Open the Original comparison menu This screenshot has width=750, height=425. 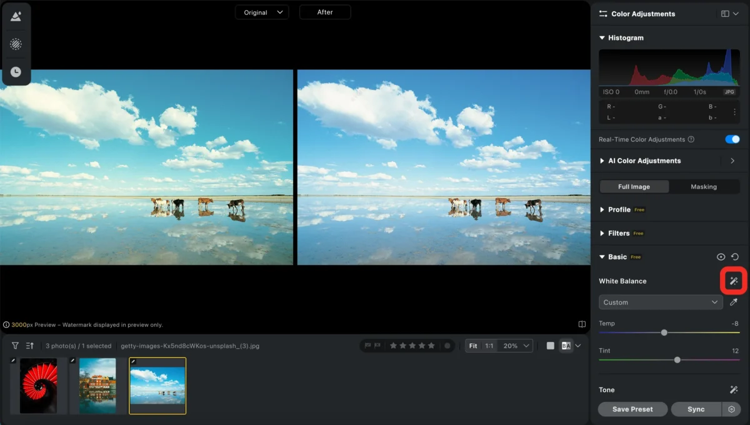point(261,11)
